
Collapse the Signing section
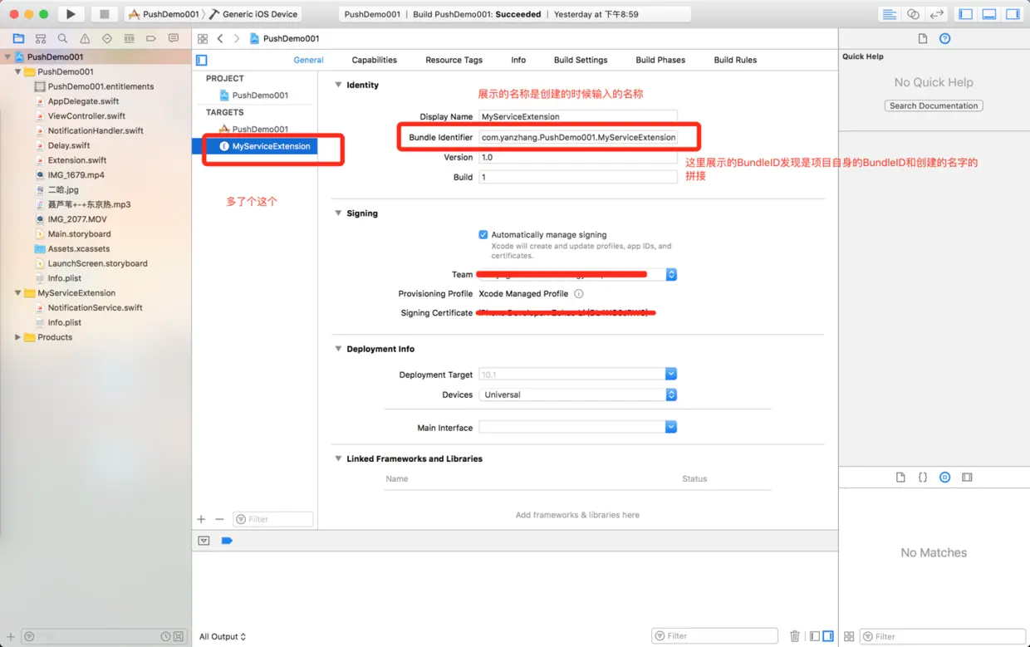338,213
